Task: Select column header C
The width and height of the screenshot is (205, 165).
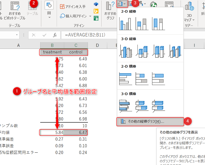Action: 76,45
